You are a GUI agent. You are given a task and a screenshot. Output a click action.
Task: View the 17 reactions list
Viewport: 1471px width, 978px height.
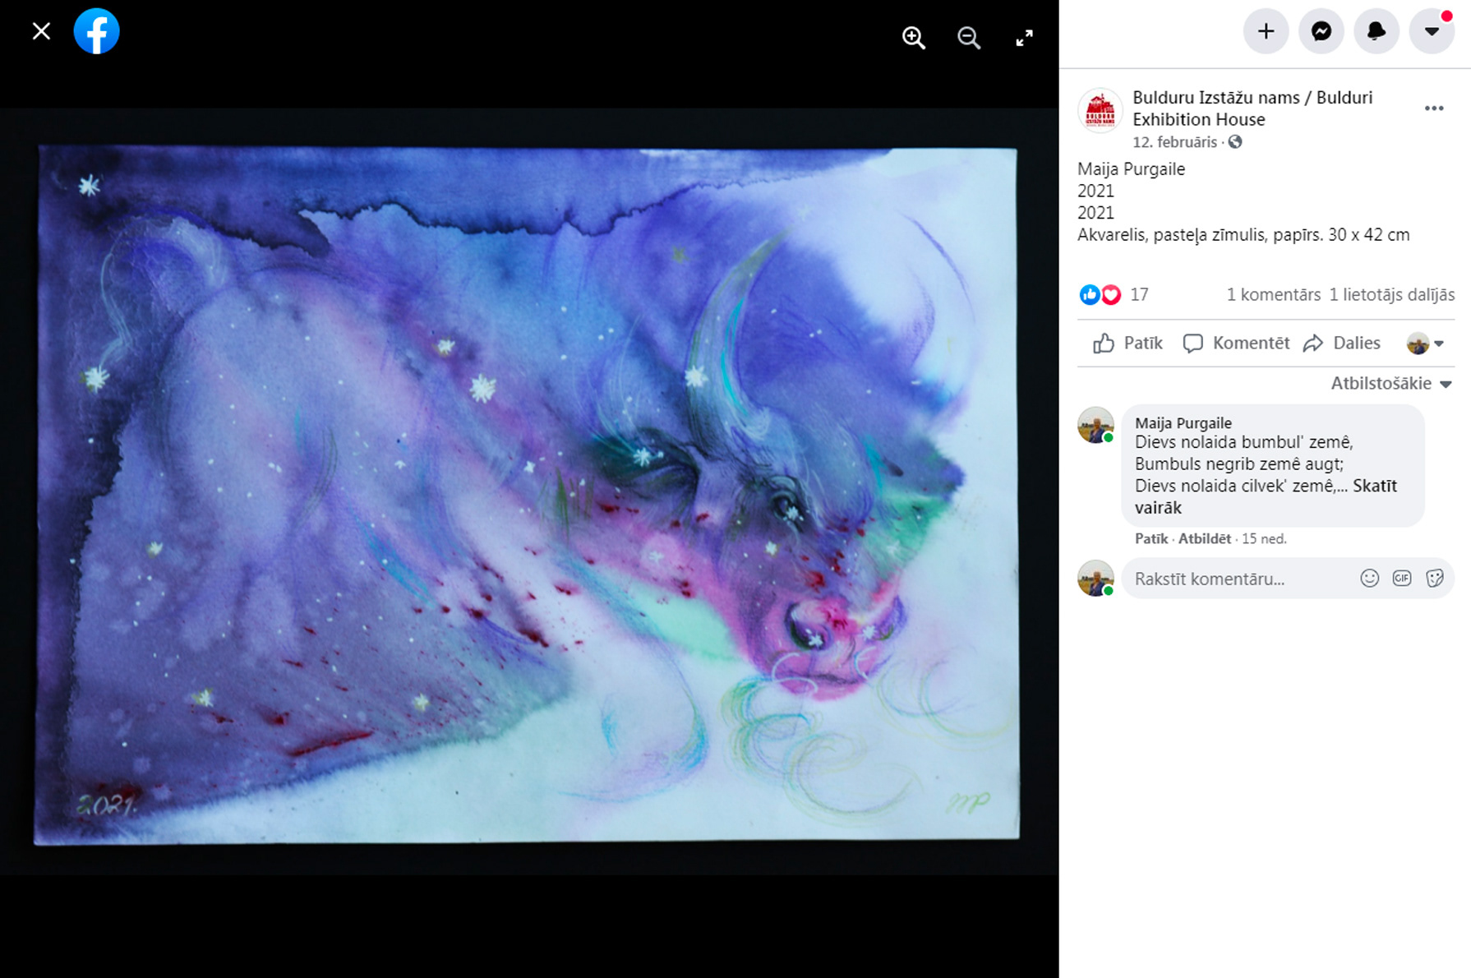click(x=1139, y=295)
